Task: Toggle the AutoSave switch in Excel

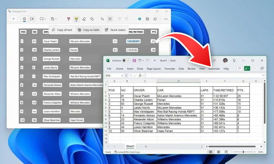Action: (x=126, y=61)
